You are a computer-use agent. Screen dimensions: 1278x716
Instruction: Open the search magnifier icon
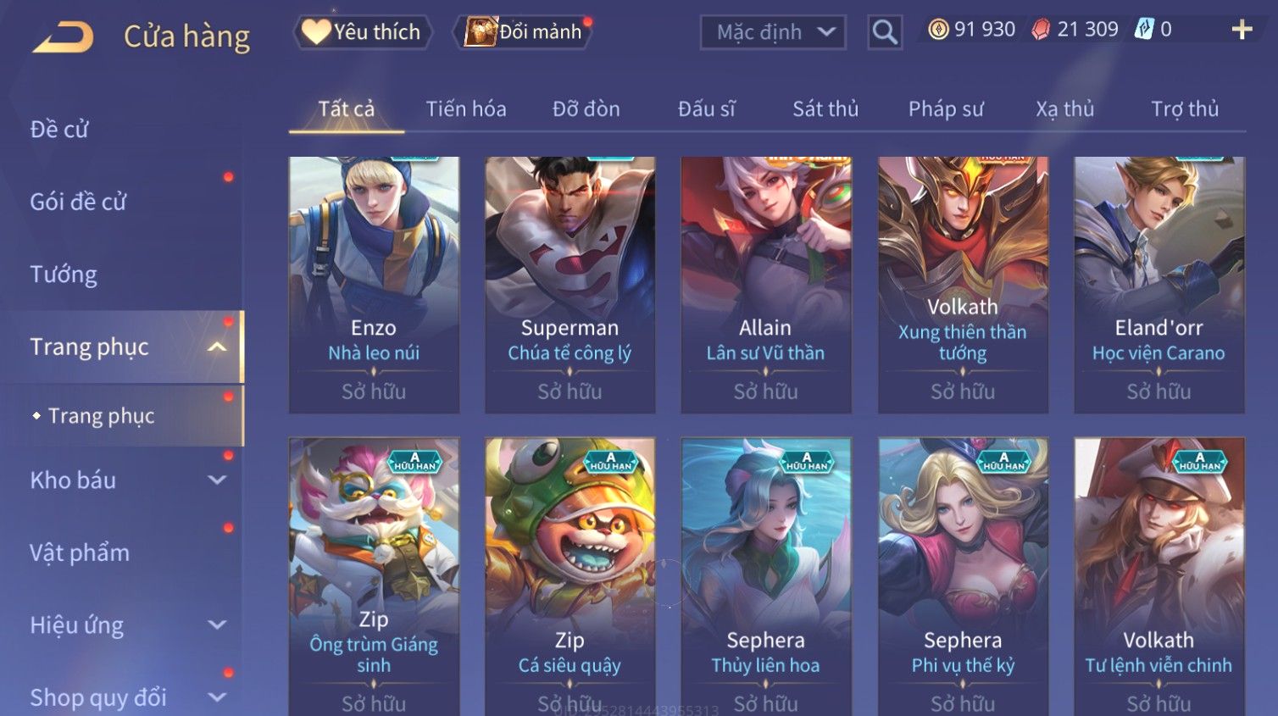coord(885,32)
